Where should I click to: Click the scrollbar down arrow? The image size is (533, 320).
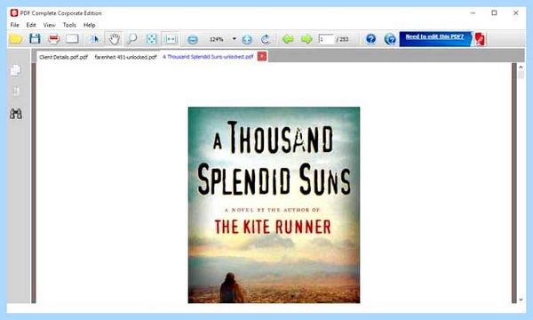(521, 300)
